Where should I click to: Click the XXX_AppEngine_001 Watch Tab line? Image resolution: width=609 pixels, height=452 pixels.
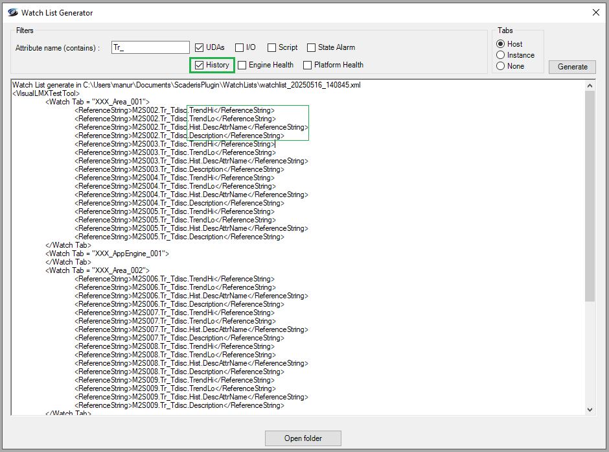click(x=107, y=254)
